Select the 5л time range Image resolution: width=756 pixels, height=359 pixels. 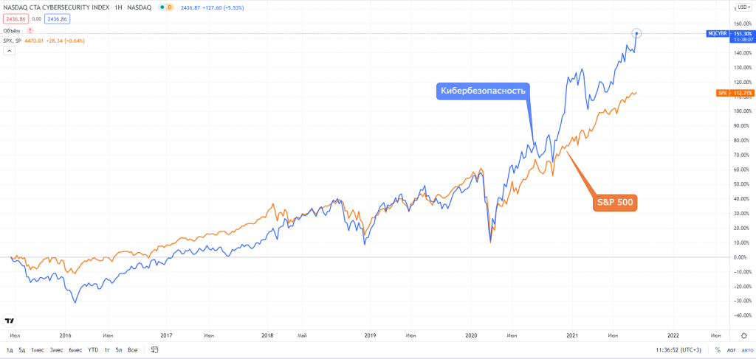pyautogui.click(x=120, y=349)
